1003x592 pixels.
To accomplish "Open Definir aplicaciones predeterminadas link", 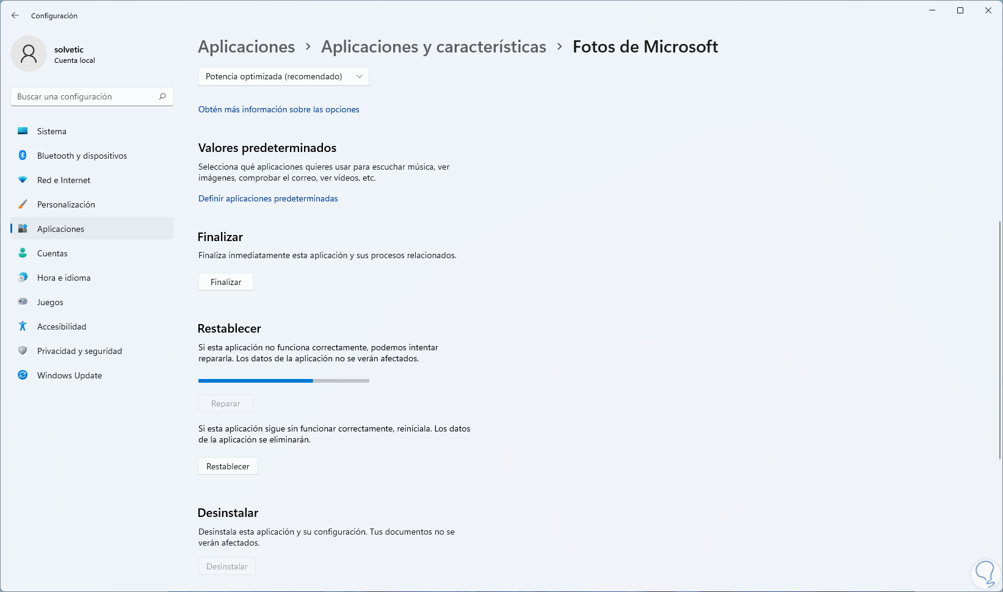I will pyautogui.click(x=268, y=198).
